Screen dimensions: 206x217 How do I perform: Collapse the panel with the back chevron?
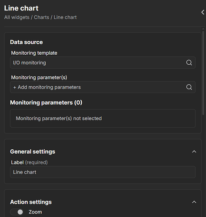[x=203, y=12]
